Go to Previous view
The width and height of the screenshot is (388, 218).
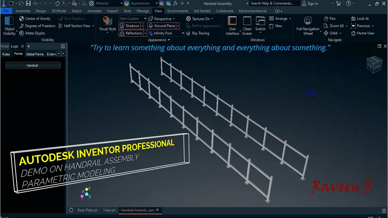click(360, 26)
